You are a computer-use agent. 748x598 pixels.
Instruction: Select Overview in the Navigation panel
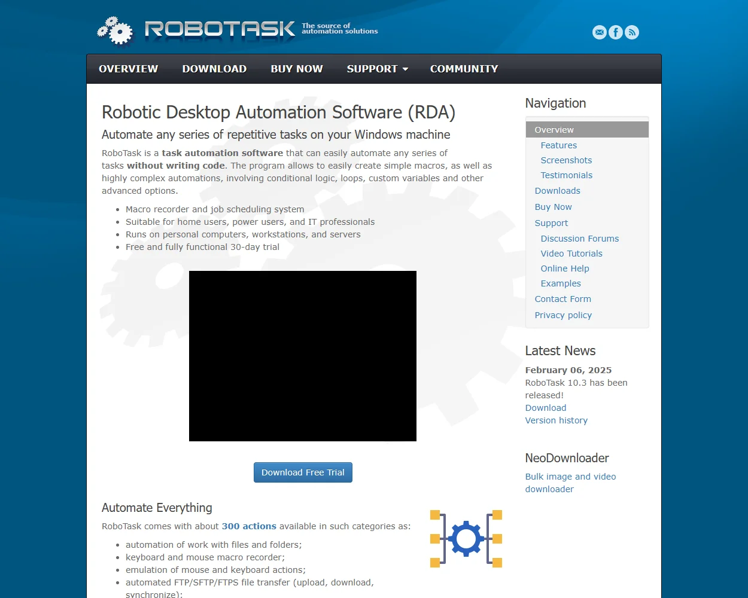(x=554, y=129)
